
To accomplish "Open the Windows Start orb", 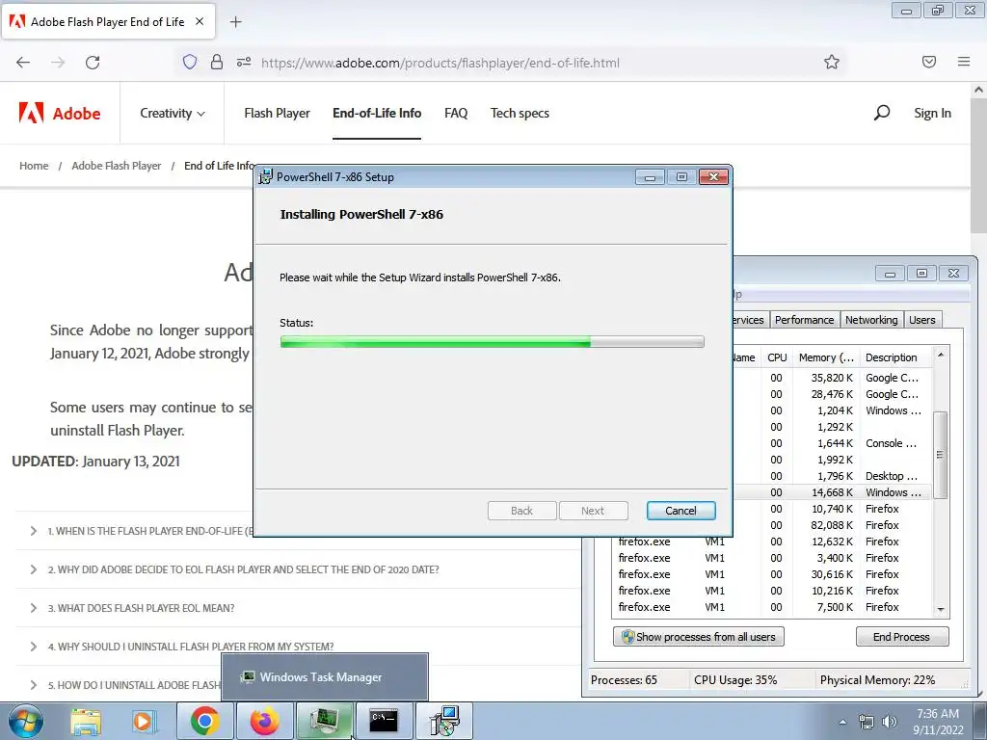I will click(x=26, y=721).
